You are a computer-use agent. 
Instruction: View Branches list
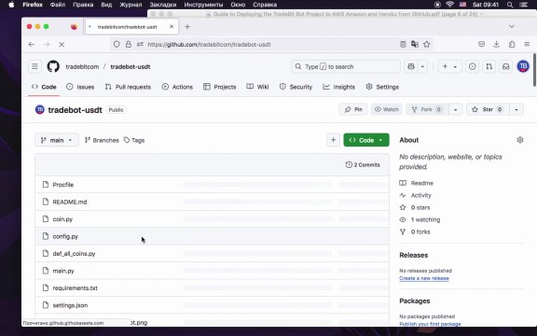102,140
